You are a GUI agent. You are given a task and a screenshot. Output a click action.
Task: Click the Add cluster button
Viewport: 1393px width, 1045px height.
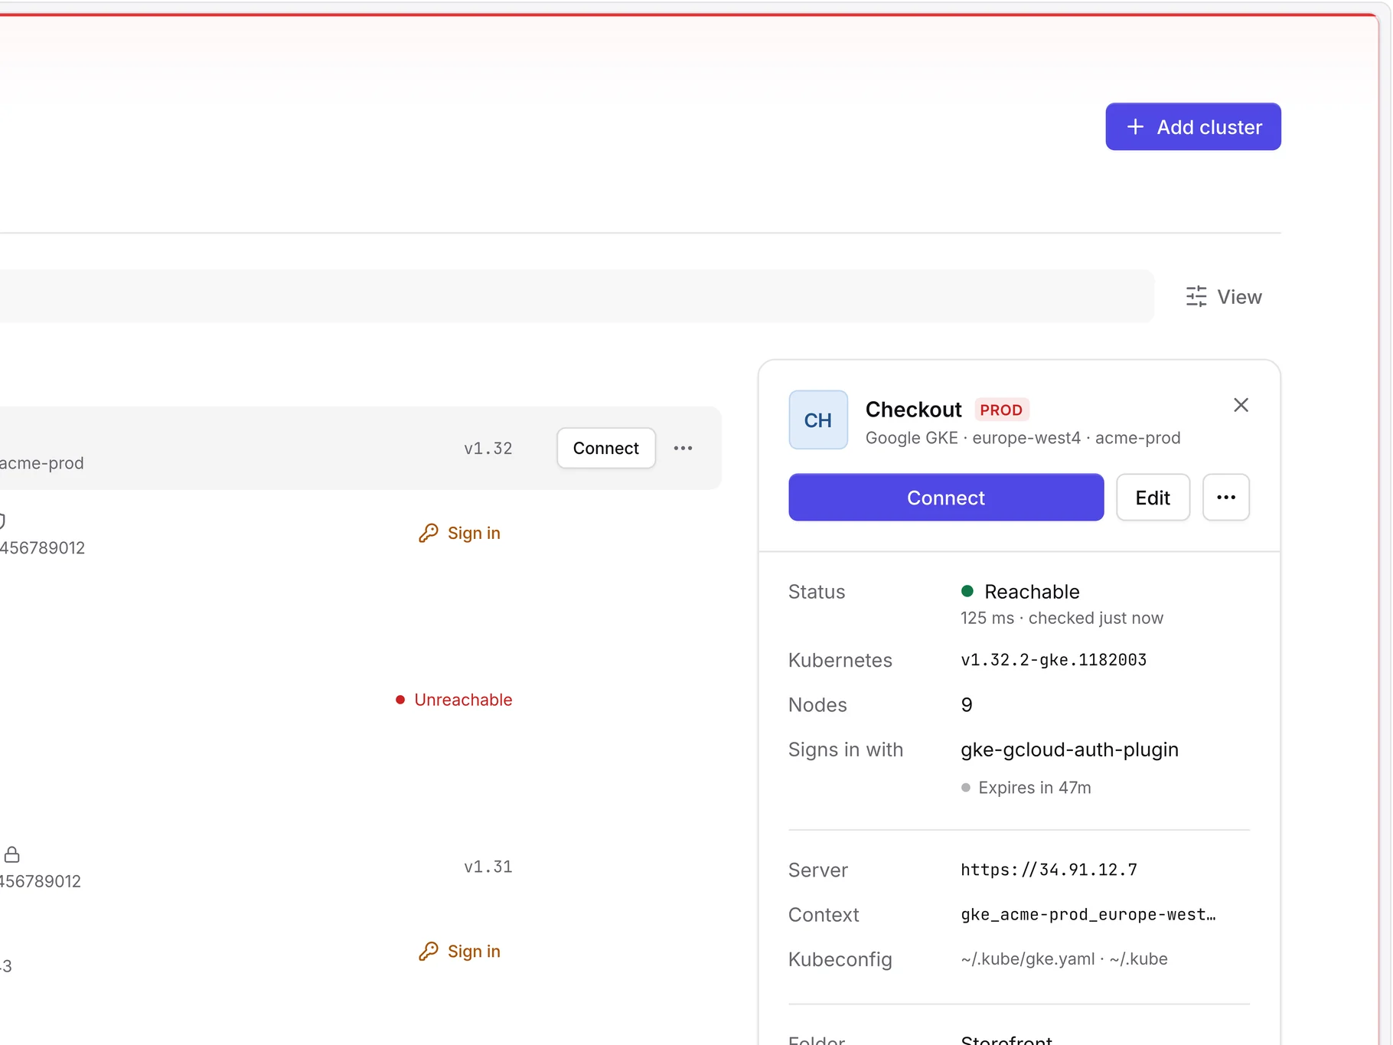point(1192,127)
